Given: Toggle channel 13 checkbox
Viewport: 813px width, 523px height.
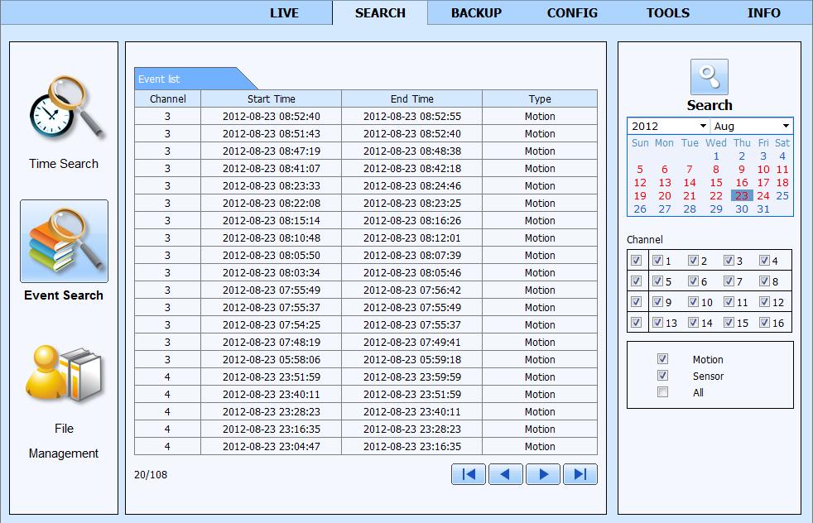Looking at the screenshot, I should point(657,323).
